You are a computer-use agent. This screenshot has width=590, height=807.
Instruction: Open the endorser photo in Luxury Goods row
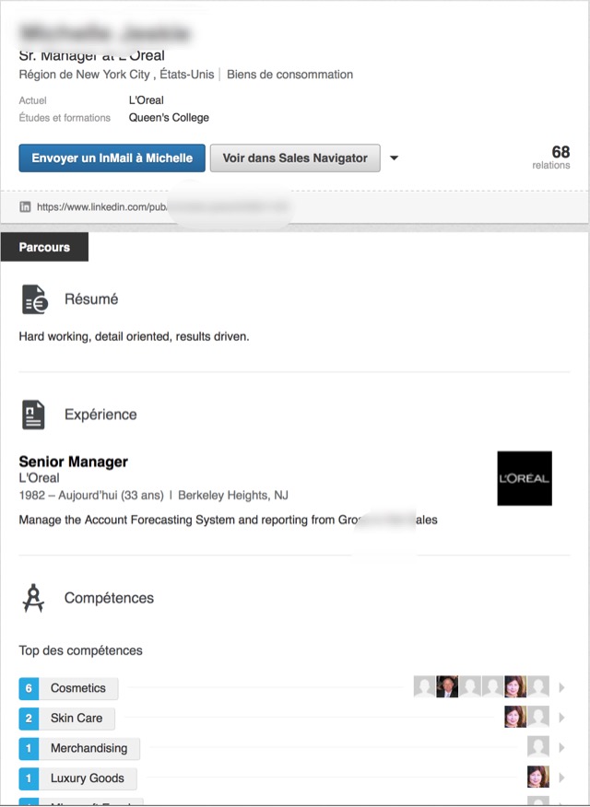(x=538, y=777)
